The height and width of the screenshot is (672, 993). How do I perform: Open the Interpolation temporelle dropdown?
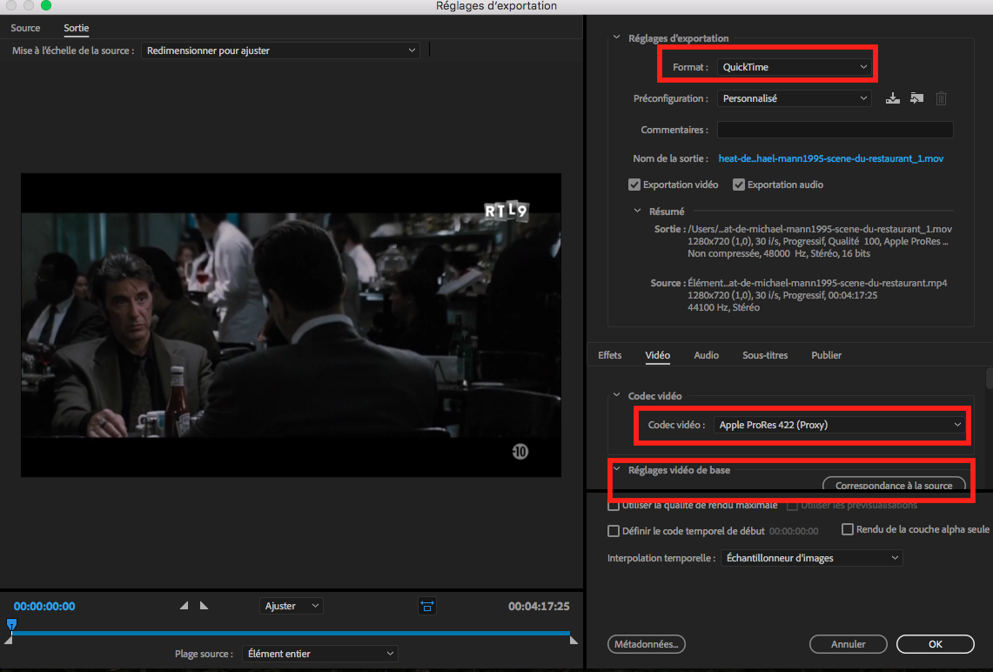pos(811,558)
